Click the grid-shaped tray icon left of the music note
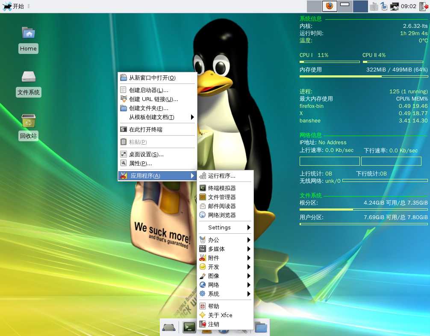The height and width of the screenshot is (336, 430). coord(374,6)
